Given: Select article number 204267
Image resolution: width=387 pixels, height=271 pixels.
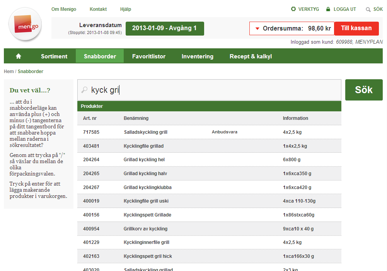Looking at the screenshot, I should pos(91,187).
